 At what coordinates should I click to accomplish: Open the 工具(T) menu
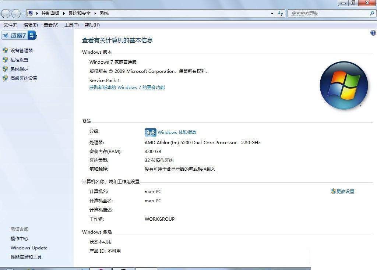(71, 25)
